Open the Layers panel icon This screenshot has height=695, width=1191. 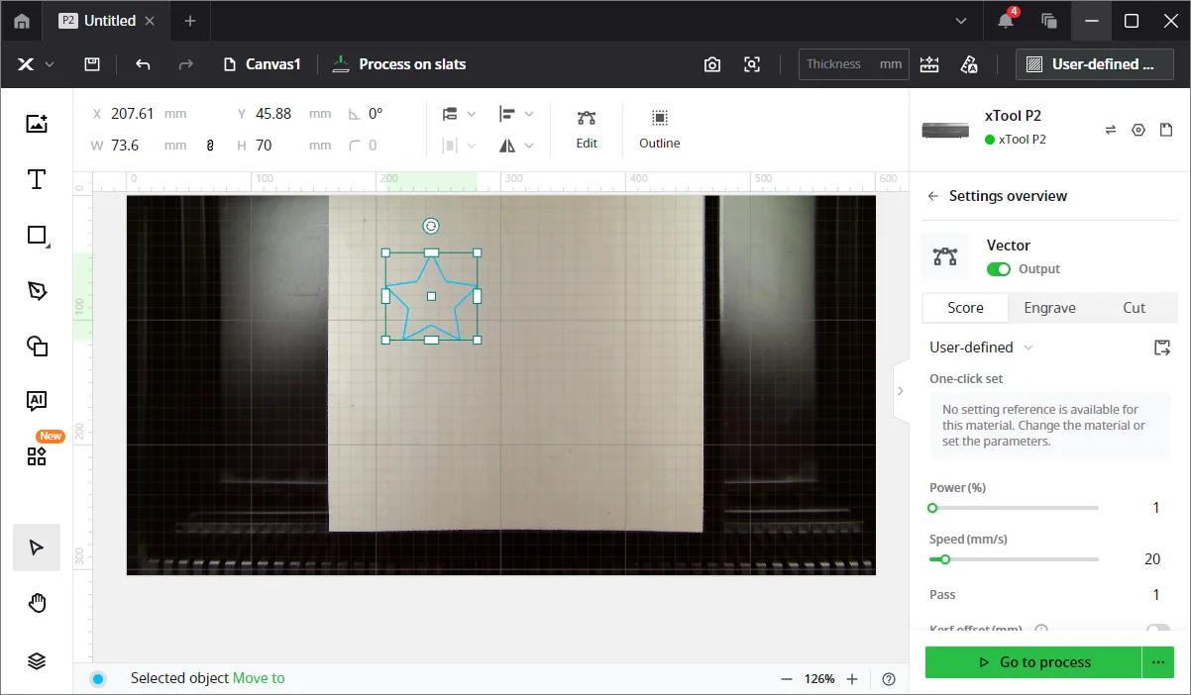(x=37, y=661)
